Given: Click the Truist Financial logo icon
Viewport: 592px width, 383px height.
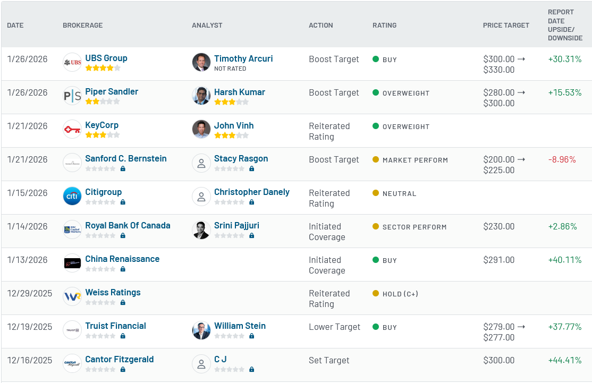Looking at the screenshot, I should [72, 330].
